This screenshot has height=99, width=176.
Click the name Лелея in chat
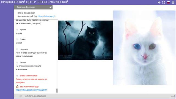pos(23,62)
